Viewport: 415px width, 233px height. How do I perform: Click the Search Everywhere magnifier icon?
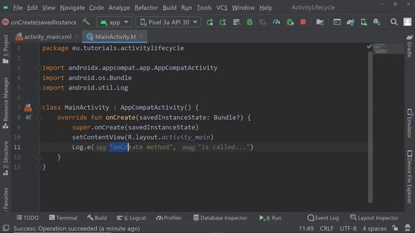394,22
